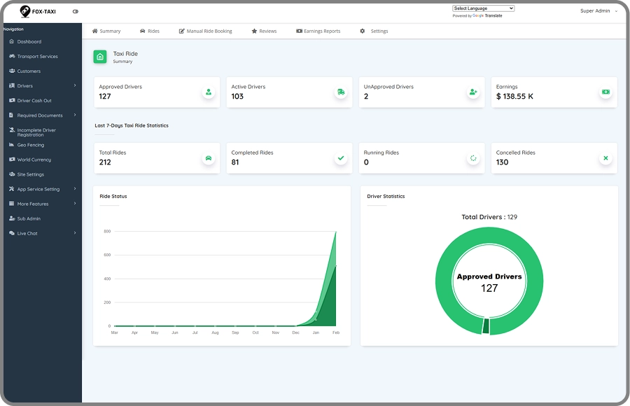Viewport: 630px width, 406px height.
Task: Click the car icon beside Rides
Action: [x=143, y=31]
